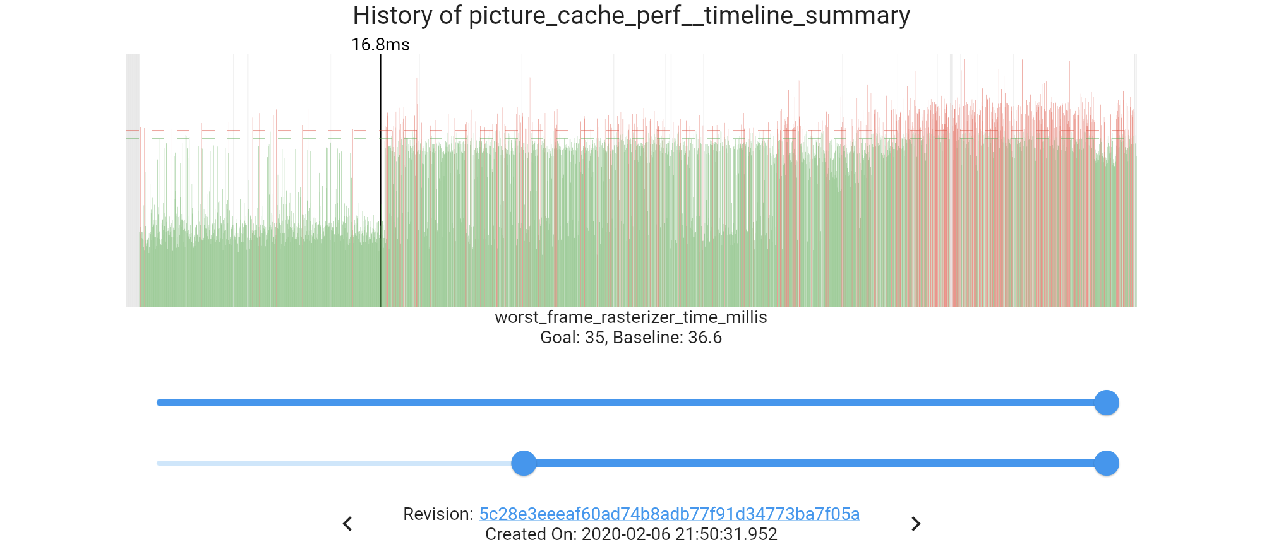Click the Goal: 35, Baseline: 36.6 text
This screenshot has height=554, width=1262.
[x=630, y=338]
